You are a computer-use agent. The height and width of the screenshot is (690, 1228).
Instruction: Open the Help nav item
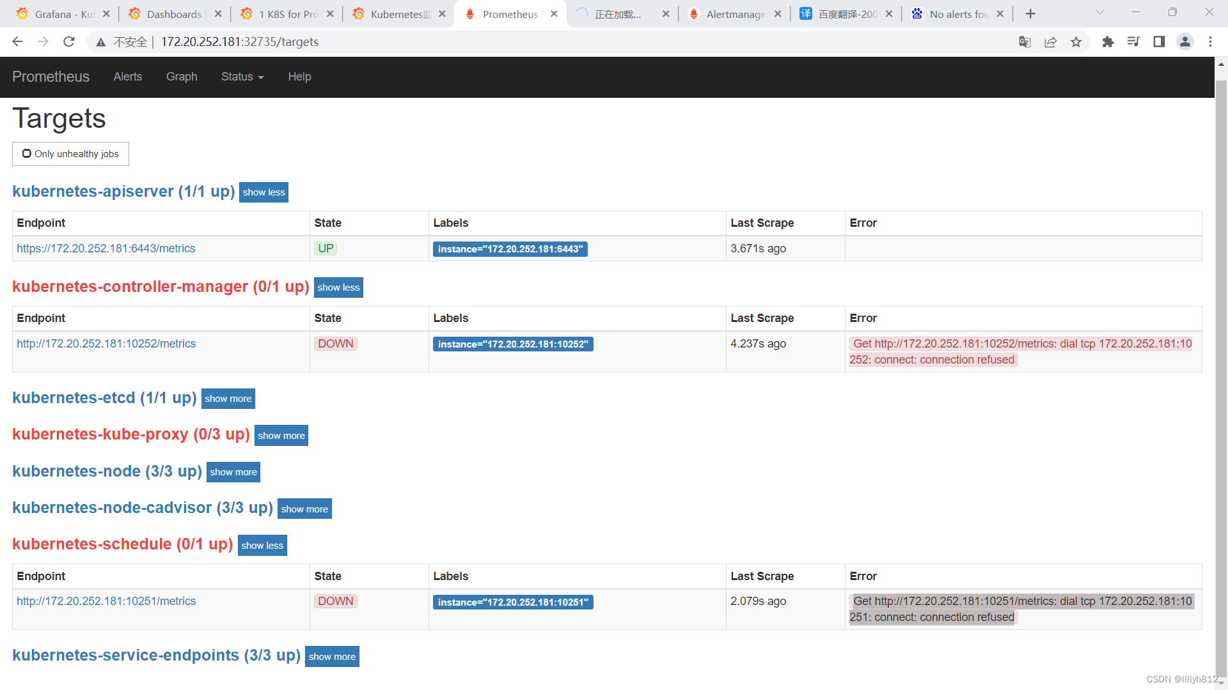click(299, 77)
